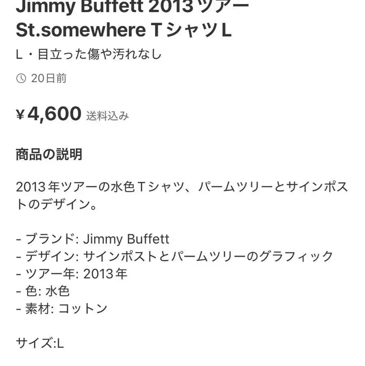Tap the ブランド: Jimmy Buffett line
This screenshot has height=366, width=366.
(93, 239)
